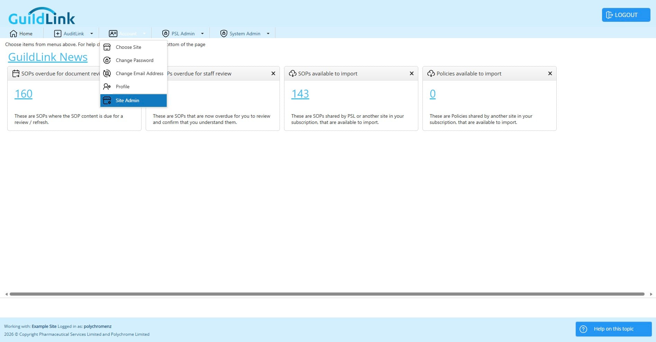Open the GuildLink News link
This screenshot has width=656, height=342.
(x=48, y=57)
